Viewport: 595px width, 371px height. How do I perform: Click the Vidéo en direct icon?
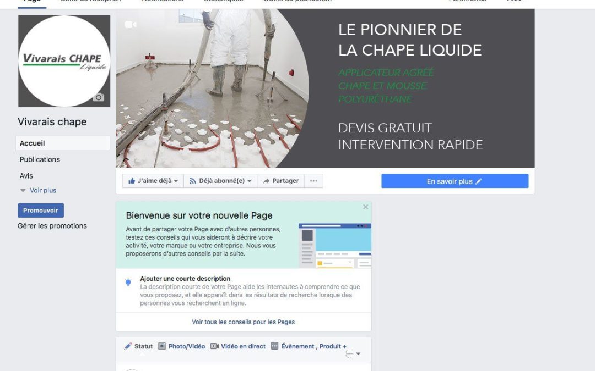[x=214, y=346]
